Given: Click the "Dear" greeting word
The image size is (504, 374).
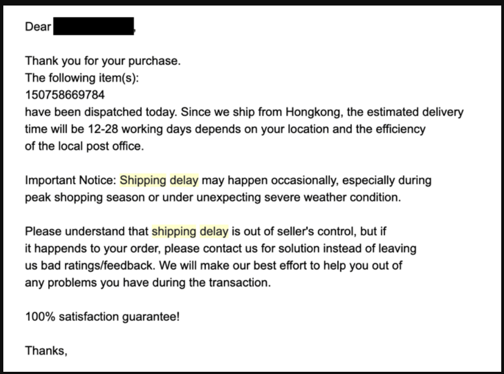Looking at the screenshot, I should coord(38,27).
